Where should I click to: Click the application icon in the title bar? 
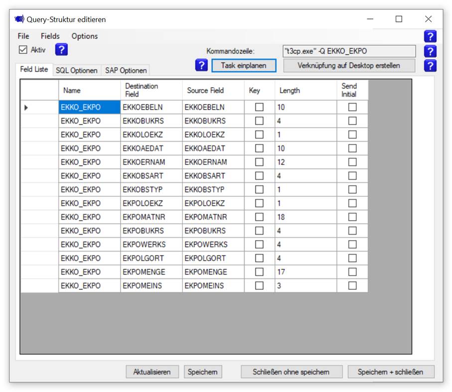[x=19, y=19]
